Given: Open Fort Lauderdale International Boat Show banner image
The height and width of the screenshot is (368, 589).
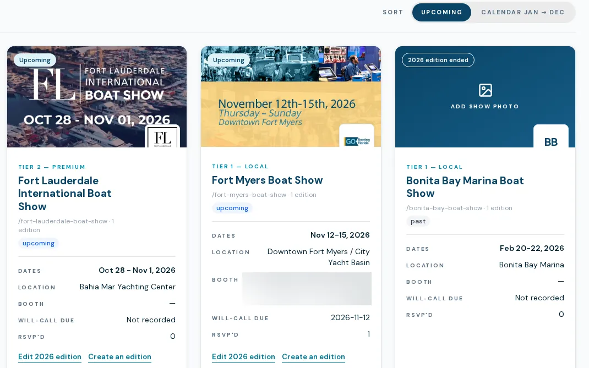Looking at the screenshot, I should [x=97, y=97].
